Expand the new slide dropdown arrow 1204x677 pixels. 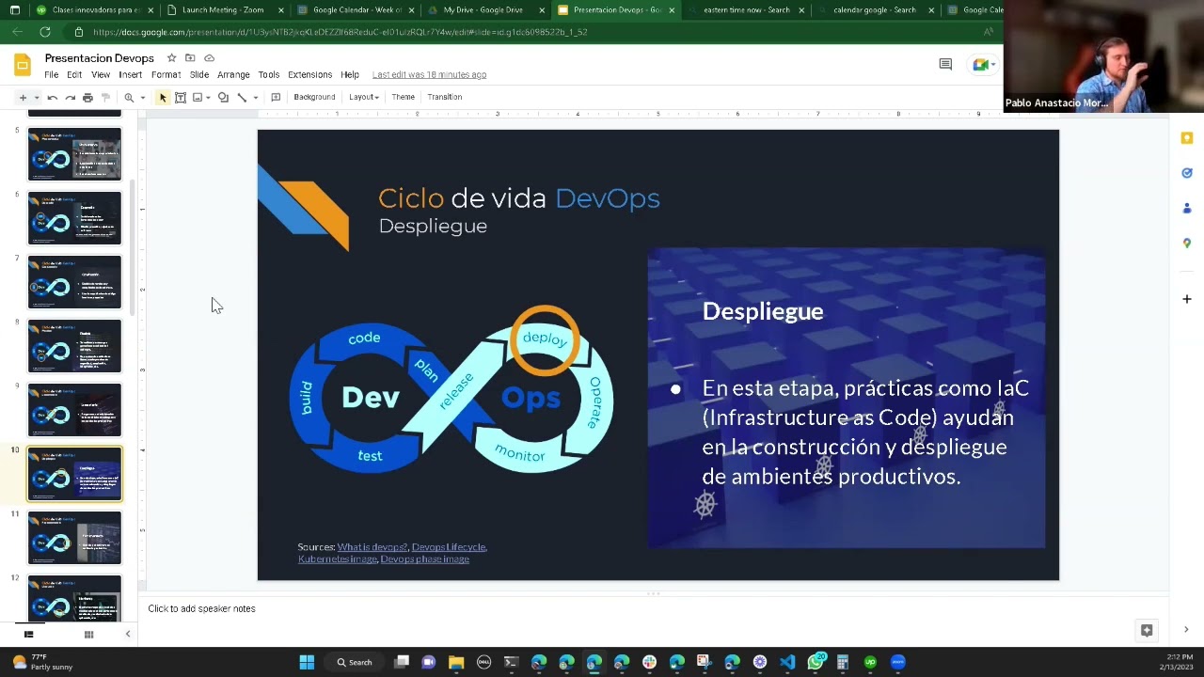(37, 97)
